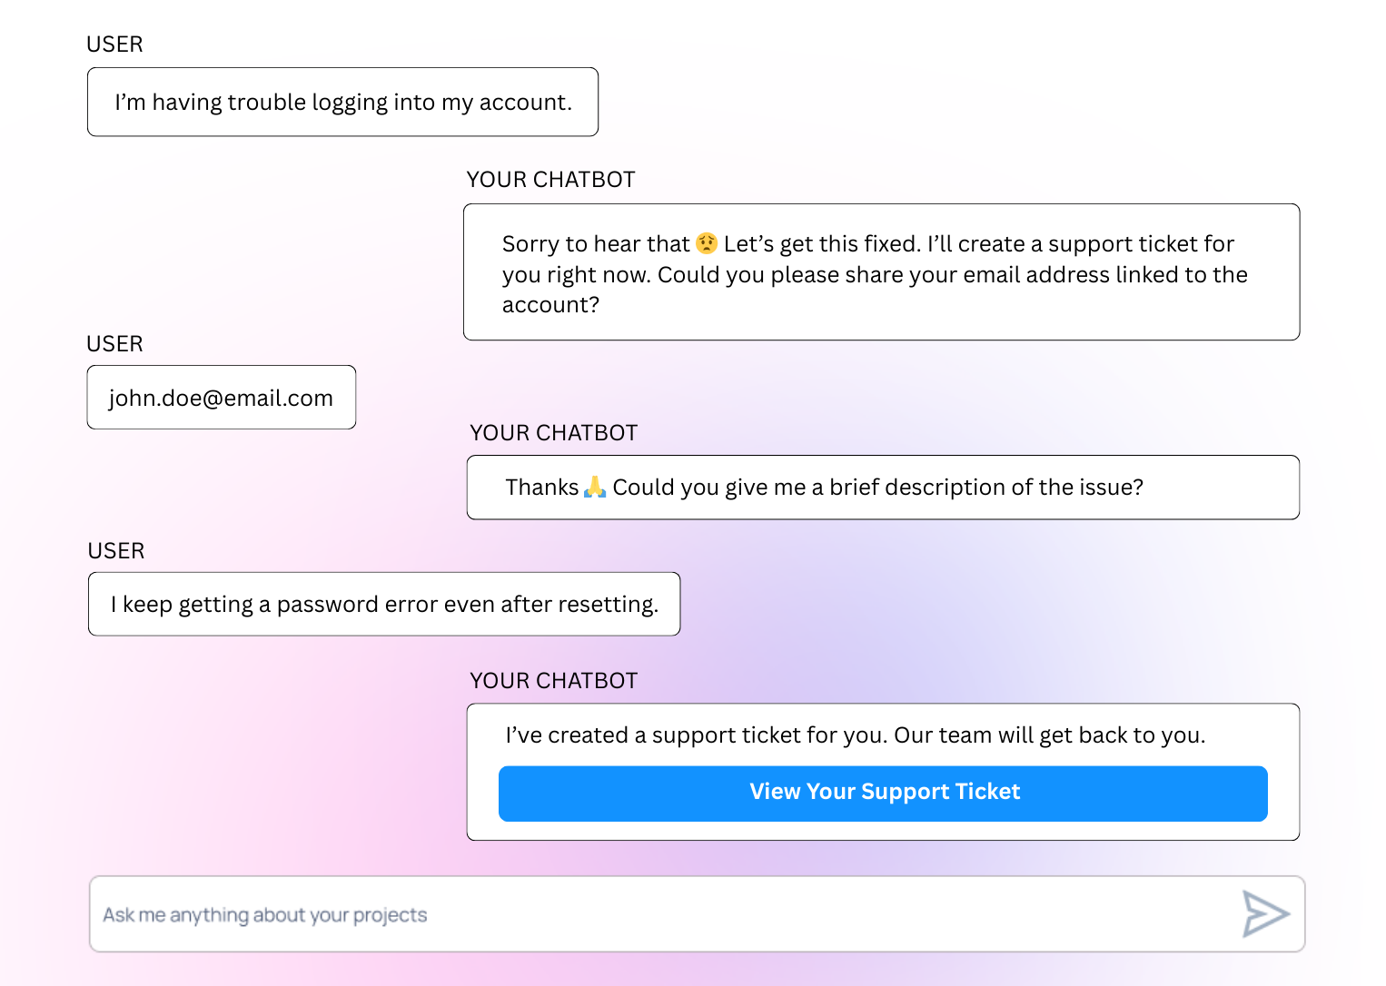
Task: Click the USER label above the password error message
Action: click(115, 551)
